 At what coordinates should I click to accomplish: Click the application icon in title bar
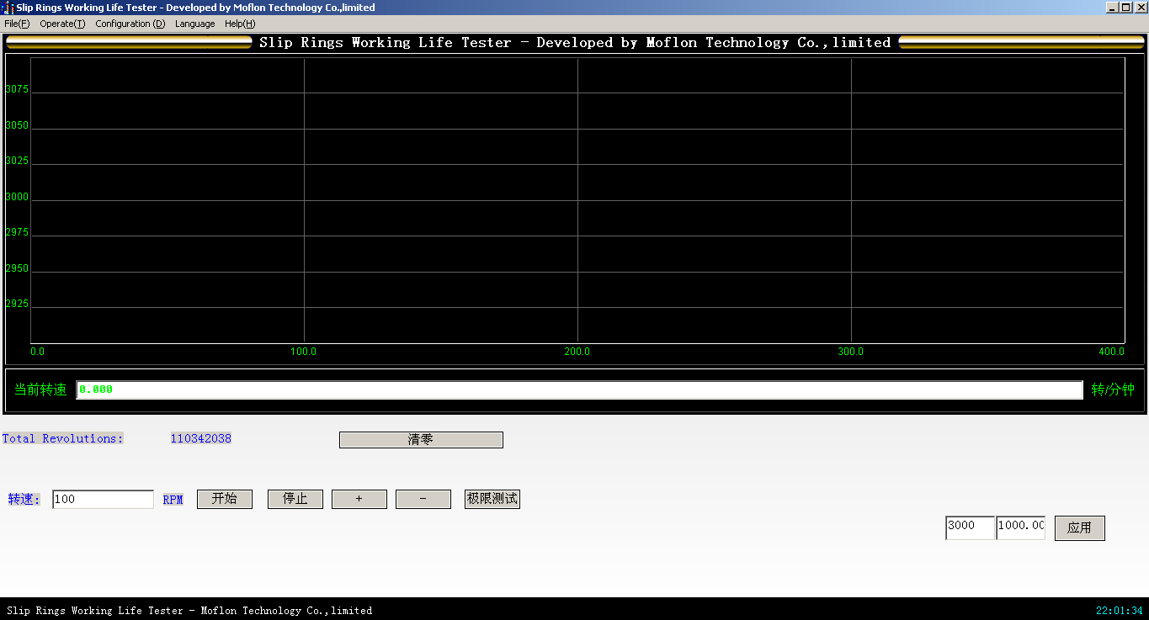8,8
